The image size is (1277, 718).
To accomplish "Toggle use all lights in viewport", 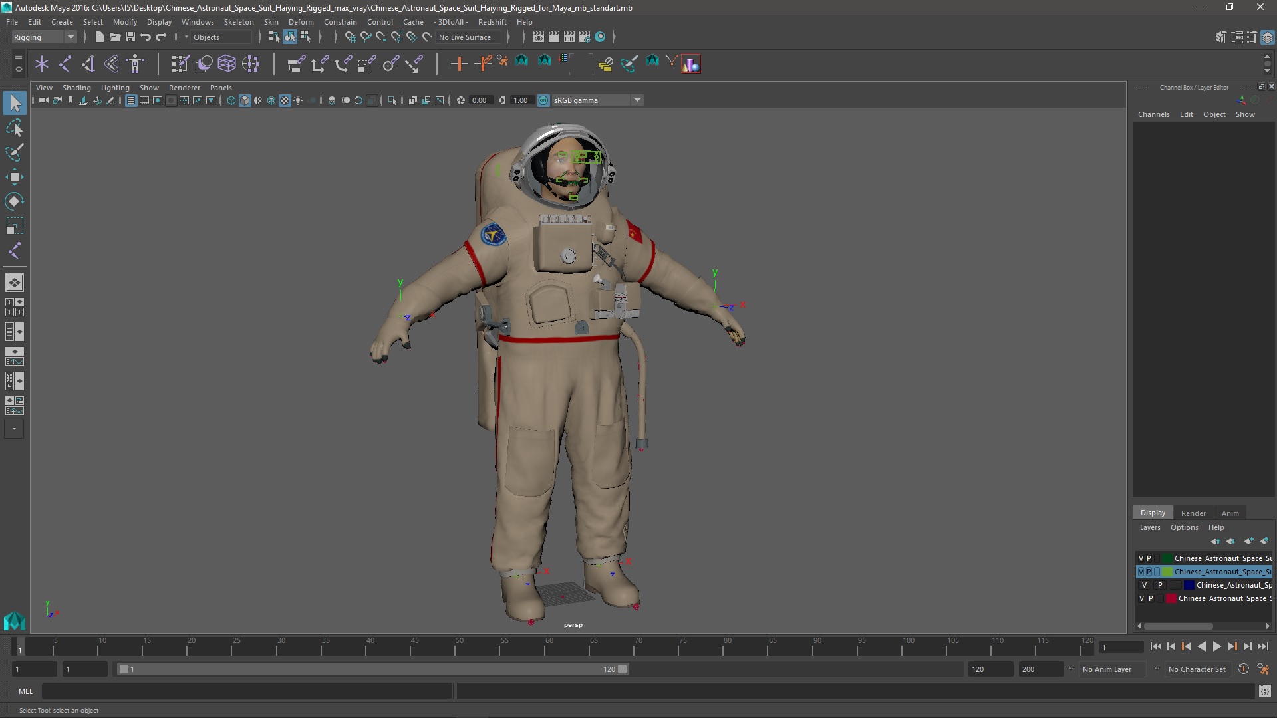I will 298,100.
